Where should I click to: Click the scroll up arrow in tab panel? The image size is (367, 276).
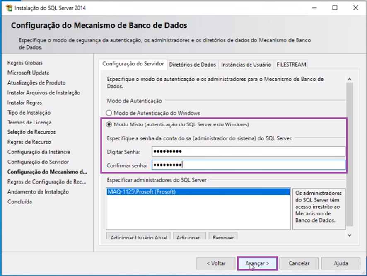pyautogui.click(x=350, y=79)
